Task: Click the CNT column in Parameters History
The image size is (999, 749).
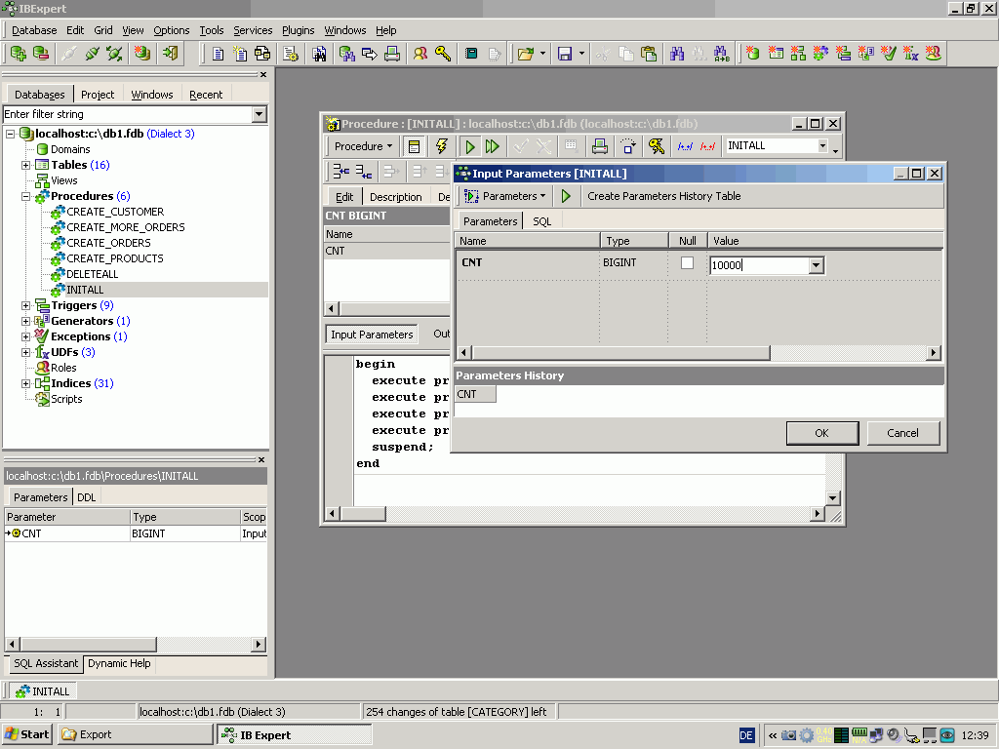Action: pyautogui.click(x=475, y=394)
